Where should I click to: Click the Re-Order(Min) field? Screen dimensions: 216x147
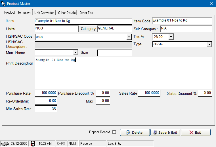(46, 101)
